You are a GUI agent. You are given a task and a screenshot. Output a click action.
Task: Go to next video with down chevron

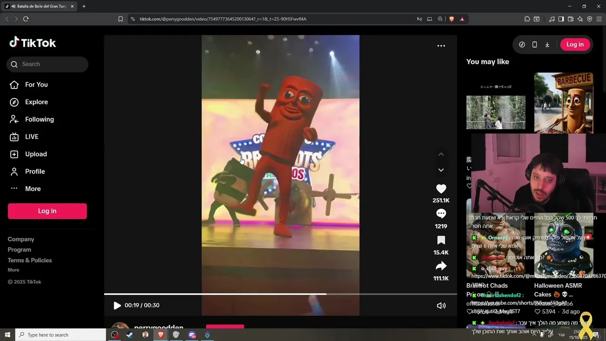pyautogui.click(x=441, y=170)
